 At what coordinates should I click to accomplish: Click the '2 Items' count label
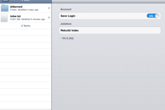pos(26,26)
